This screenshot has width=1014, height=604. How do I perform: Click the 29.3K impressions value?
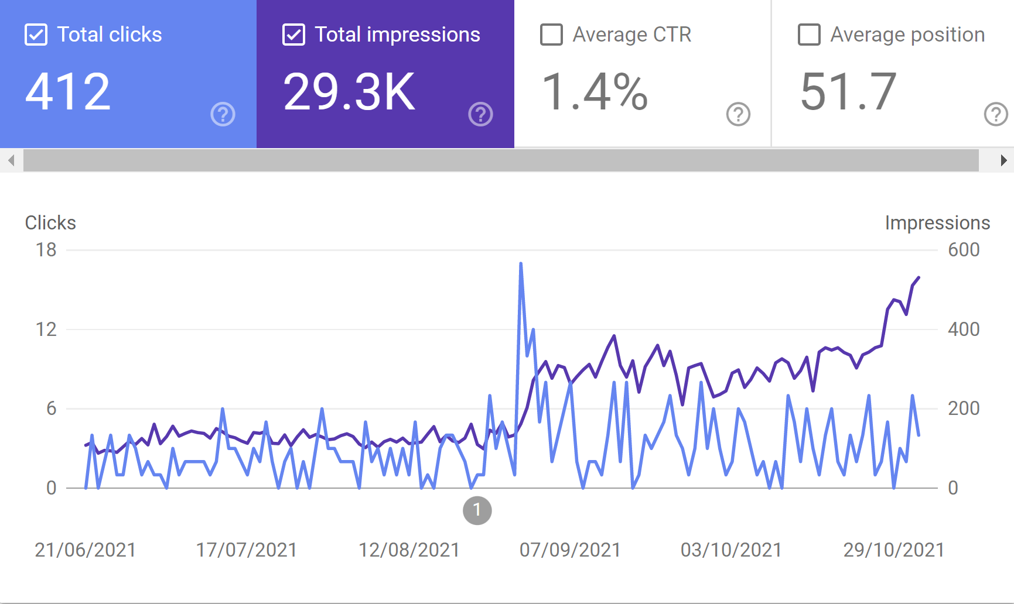(x=349, y=92)
